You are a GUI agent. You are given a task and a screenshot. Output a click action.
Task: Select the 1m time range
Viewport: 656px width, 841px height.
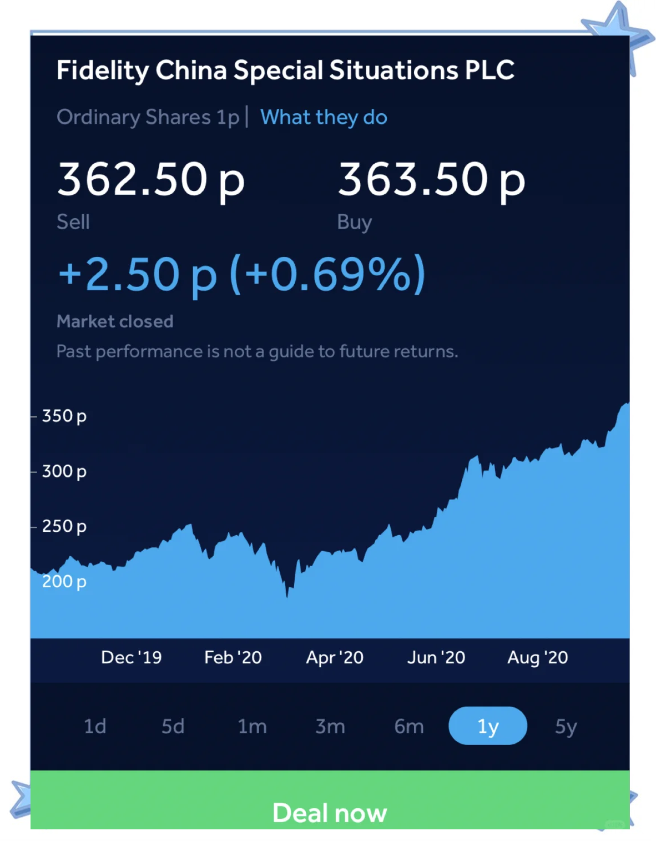click(252, 726)
